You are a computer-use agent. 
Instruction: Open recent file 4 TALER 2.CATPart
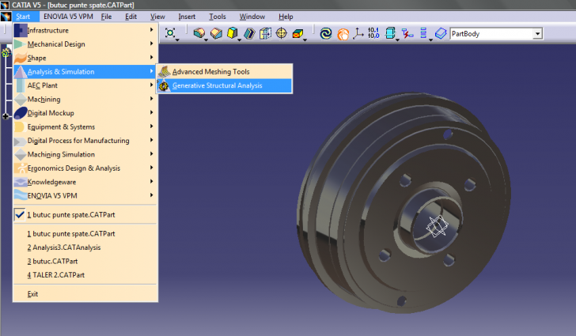point(85,275)
